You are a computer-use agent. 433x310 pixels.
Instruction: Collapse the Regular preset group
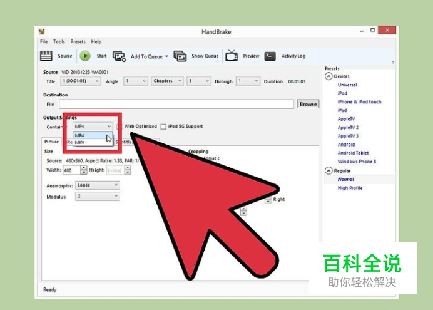click(x=329, y=171)
